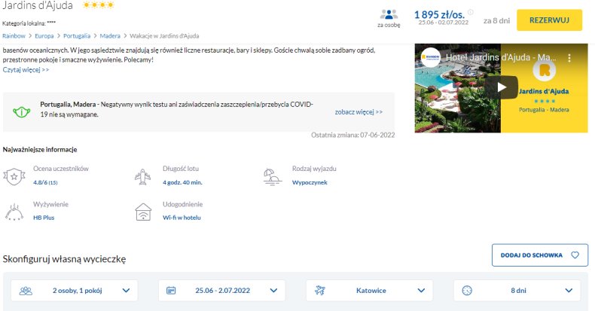This screenshot has height=311, width=595.
Task: Click the yellow star rating beside hotel name
Action: [x=98, y=5]
